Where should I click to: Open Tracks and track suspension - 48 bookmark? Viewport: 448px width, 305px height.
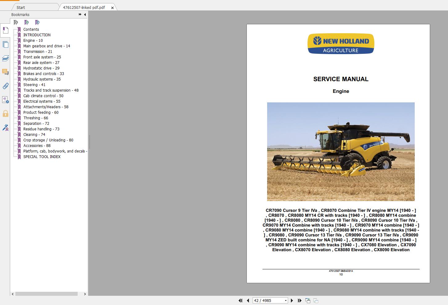coord(51,90)
